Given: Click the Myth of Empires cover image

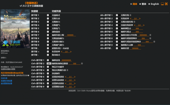Looking at the screenshot, I should 15,29.
